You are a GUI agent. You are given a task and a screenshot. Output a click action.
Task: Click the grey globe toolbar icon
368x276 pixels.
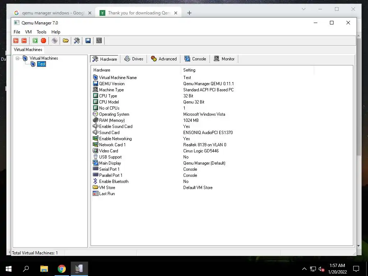[x=55, y=41]
